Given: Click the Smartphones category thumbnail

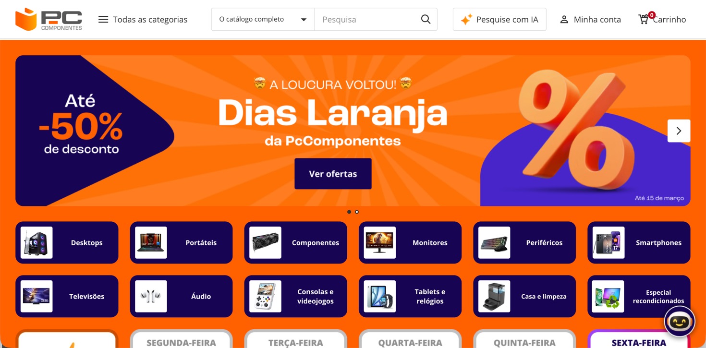Looking at the screenshot, I should [608, 242].
